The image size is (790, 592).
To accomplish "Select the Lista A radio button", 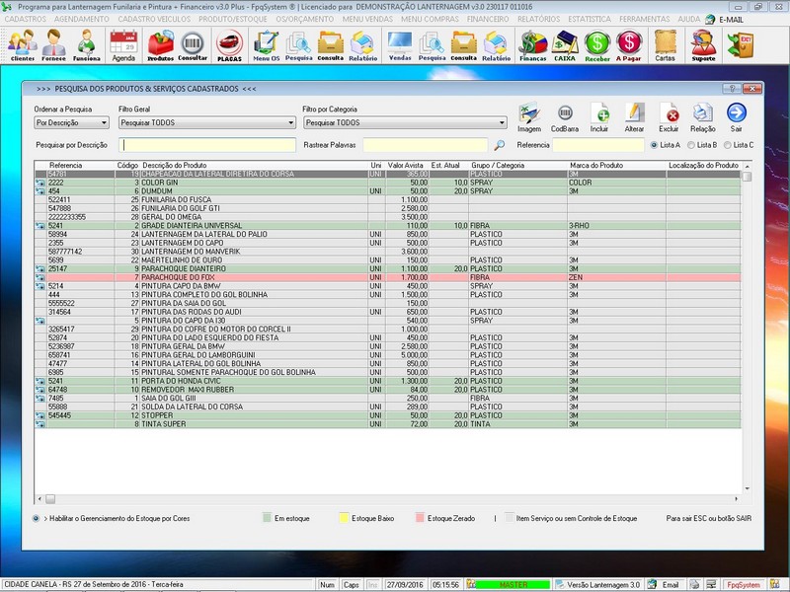I will pos(653,145).
